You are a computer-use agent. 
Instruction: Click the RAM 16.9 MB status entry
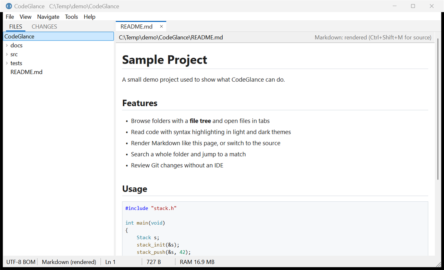[197, 262]
